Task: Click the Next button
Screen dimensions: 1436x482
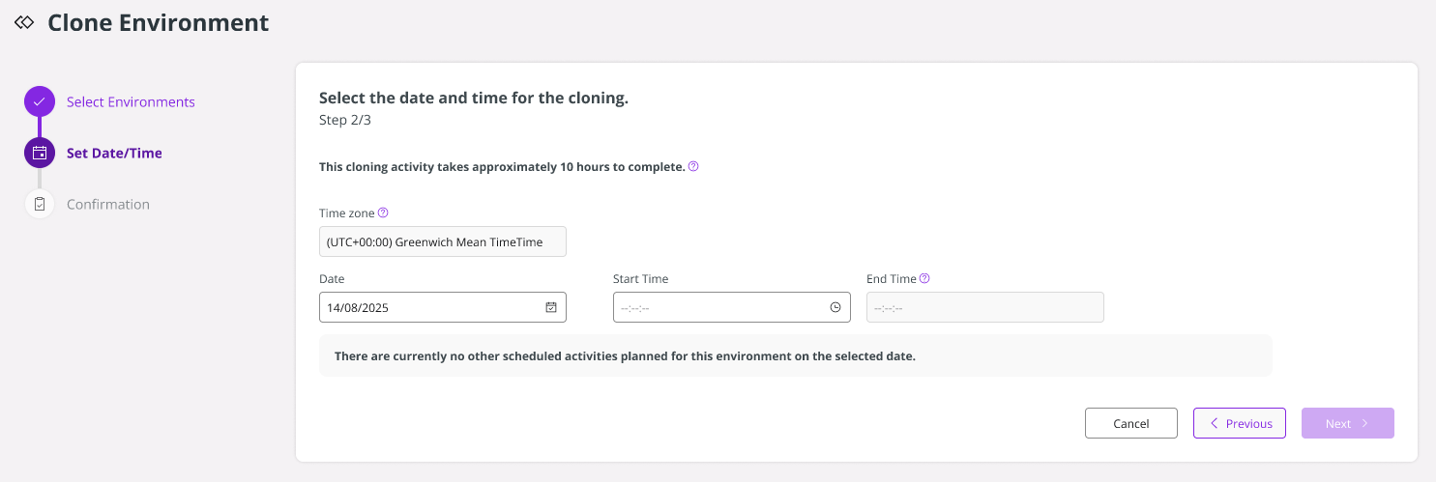Action: 1348,423
